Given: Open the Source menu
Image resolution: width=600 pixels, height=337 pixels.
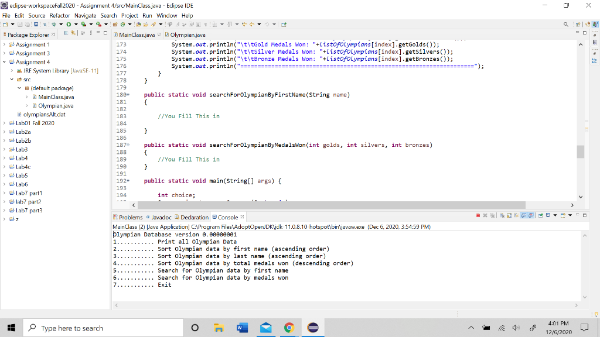Looking at the screenshot, I should coord(37,16).
